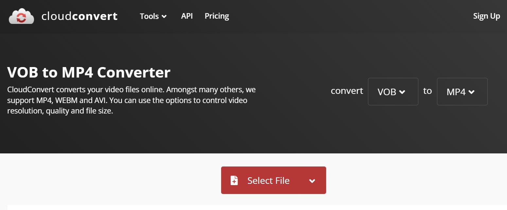Click the word "convert" before VOB
This screenshot has width=507, height=210.
tap(347, 91)
